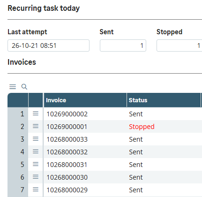Click the Invoices section heading
The width and height of the screenshot is (202, 197).
(x=22, y=62)
